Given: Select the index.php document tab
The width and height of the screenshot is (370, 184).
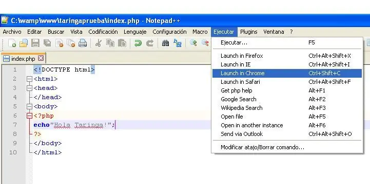Looking at the screenshot, I should 23,58.
